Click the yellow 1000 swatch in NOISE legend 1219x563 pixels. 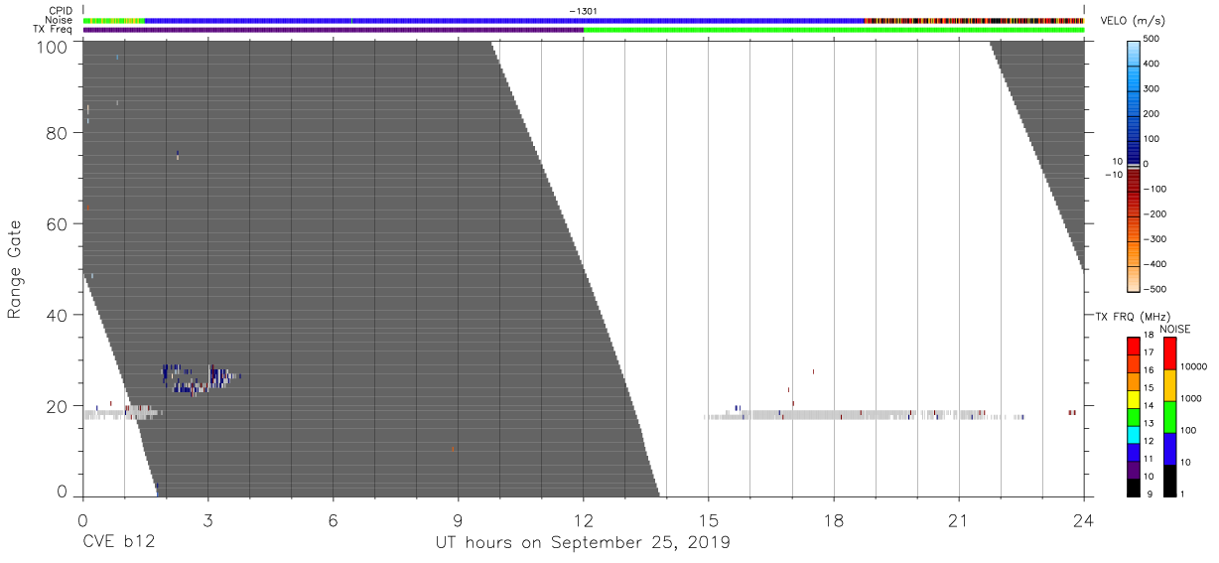[x=1168, y=384]
